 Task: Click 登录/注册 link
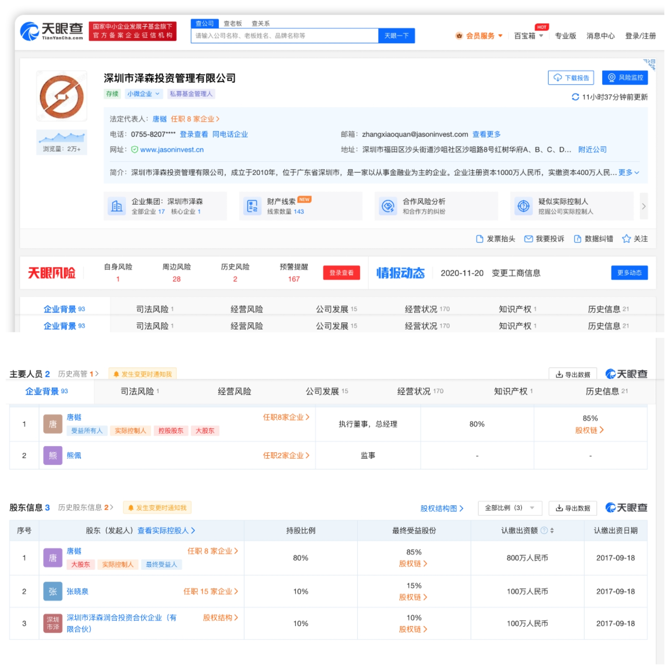pyautogui.click(x=640, y=36)
